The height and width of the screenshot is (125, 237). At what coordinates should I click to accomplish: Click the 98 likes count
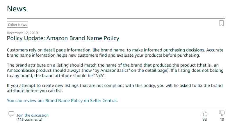(204, 119)
